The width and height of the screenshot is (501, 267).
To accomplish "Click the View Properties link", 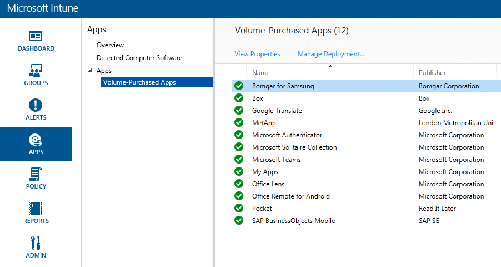I will point(257,54).
